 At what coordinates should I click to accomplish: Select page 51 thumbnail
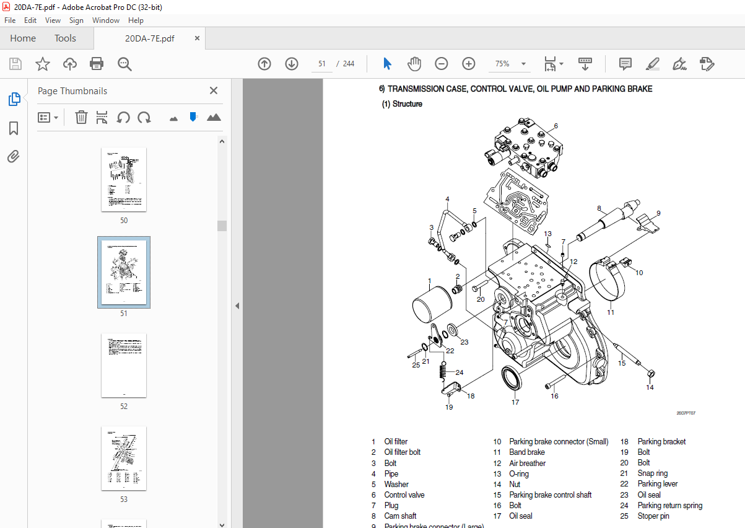[x=124, y=273]
